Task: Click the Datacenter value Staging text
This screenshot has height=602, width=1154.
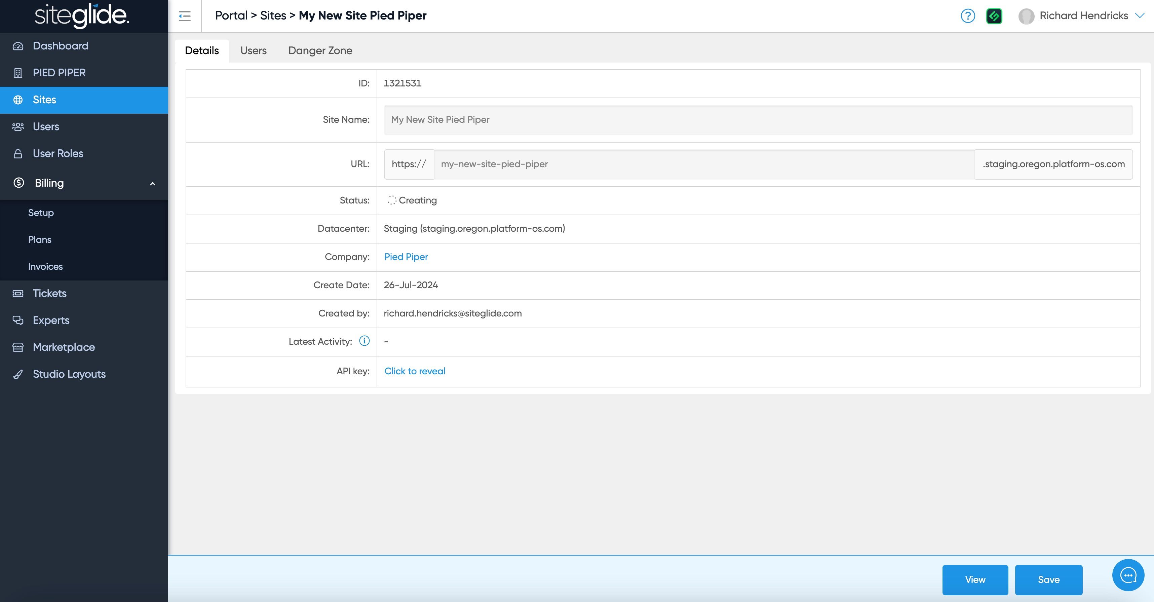Action: coord(474,228)
